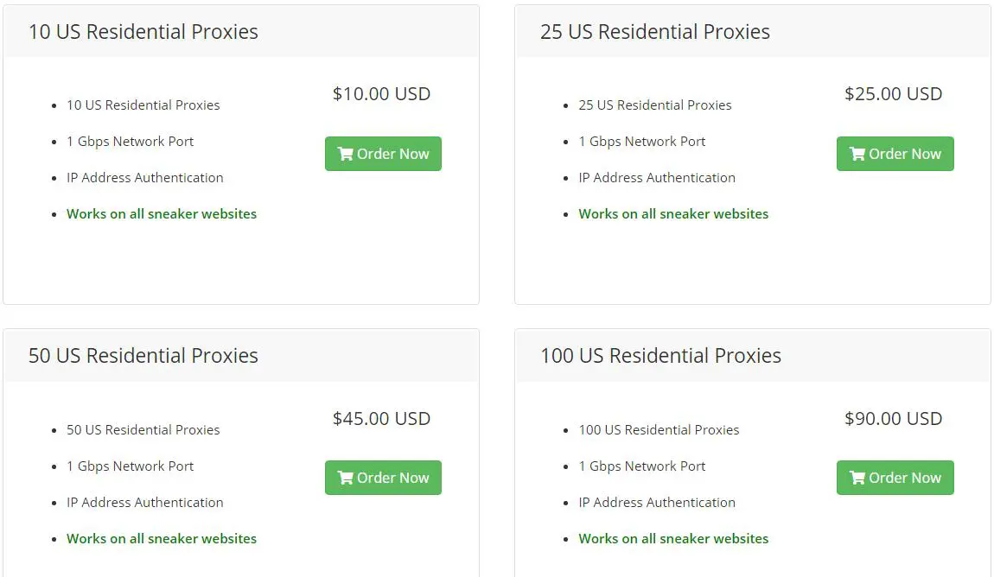Select the "10 US Residential Proxies" card heading
994x577 pixels.
click(x=143, y=32)
